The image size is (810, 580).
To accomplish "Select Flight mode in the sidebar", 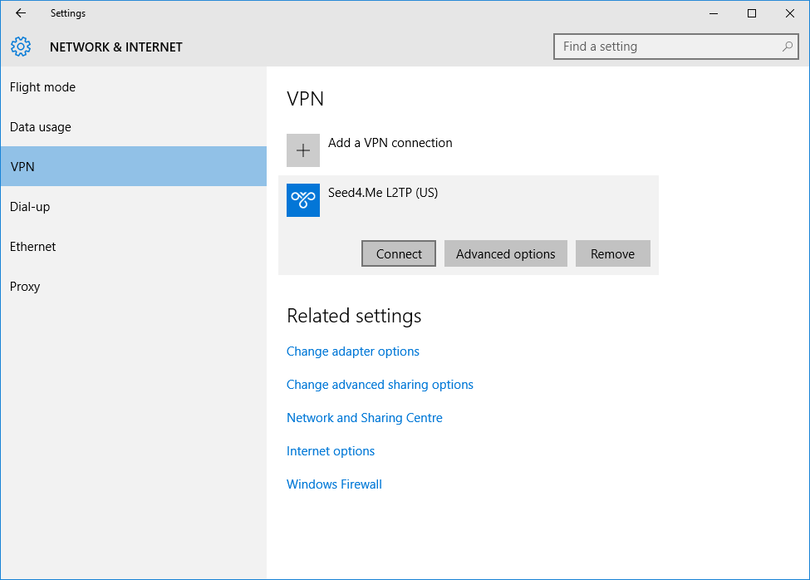I will [x=42, y=86].
